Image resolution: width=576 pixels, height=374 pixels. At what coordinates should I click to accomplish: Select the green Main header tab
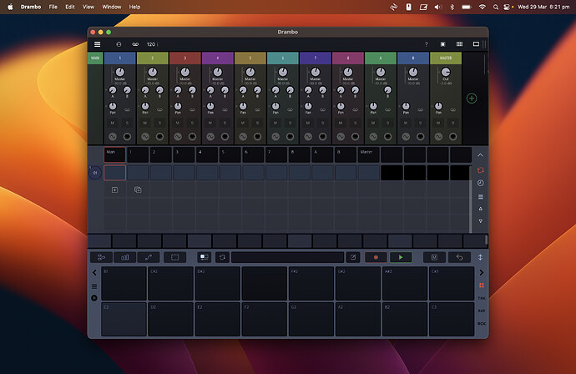click(95, 58)
